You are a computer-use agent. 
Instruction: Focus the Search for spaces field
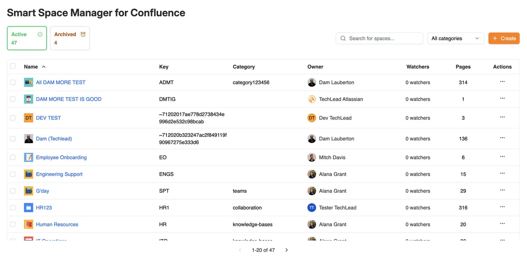coord(379,38)
